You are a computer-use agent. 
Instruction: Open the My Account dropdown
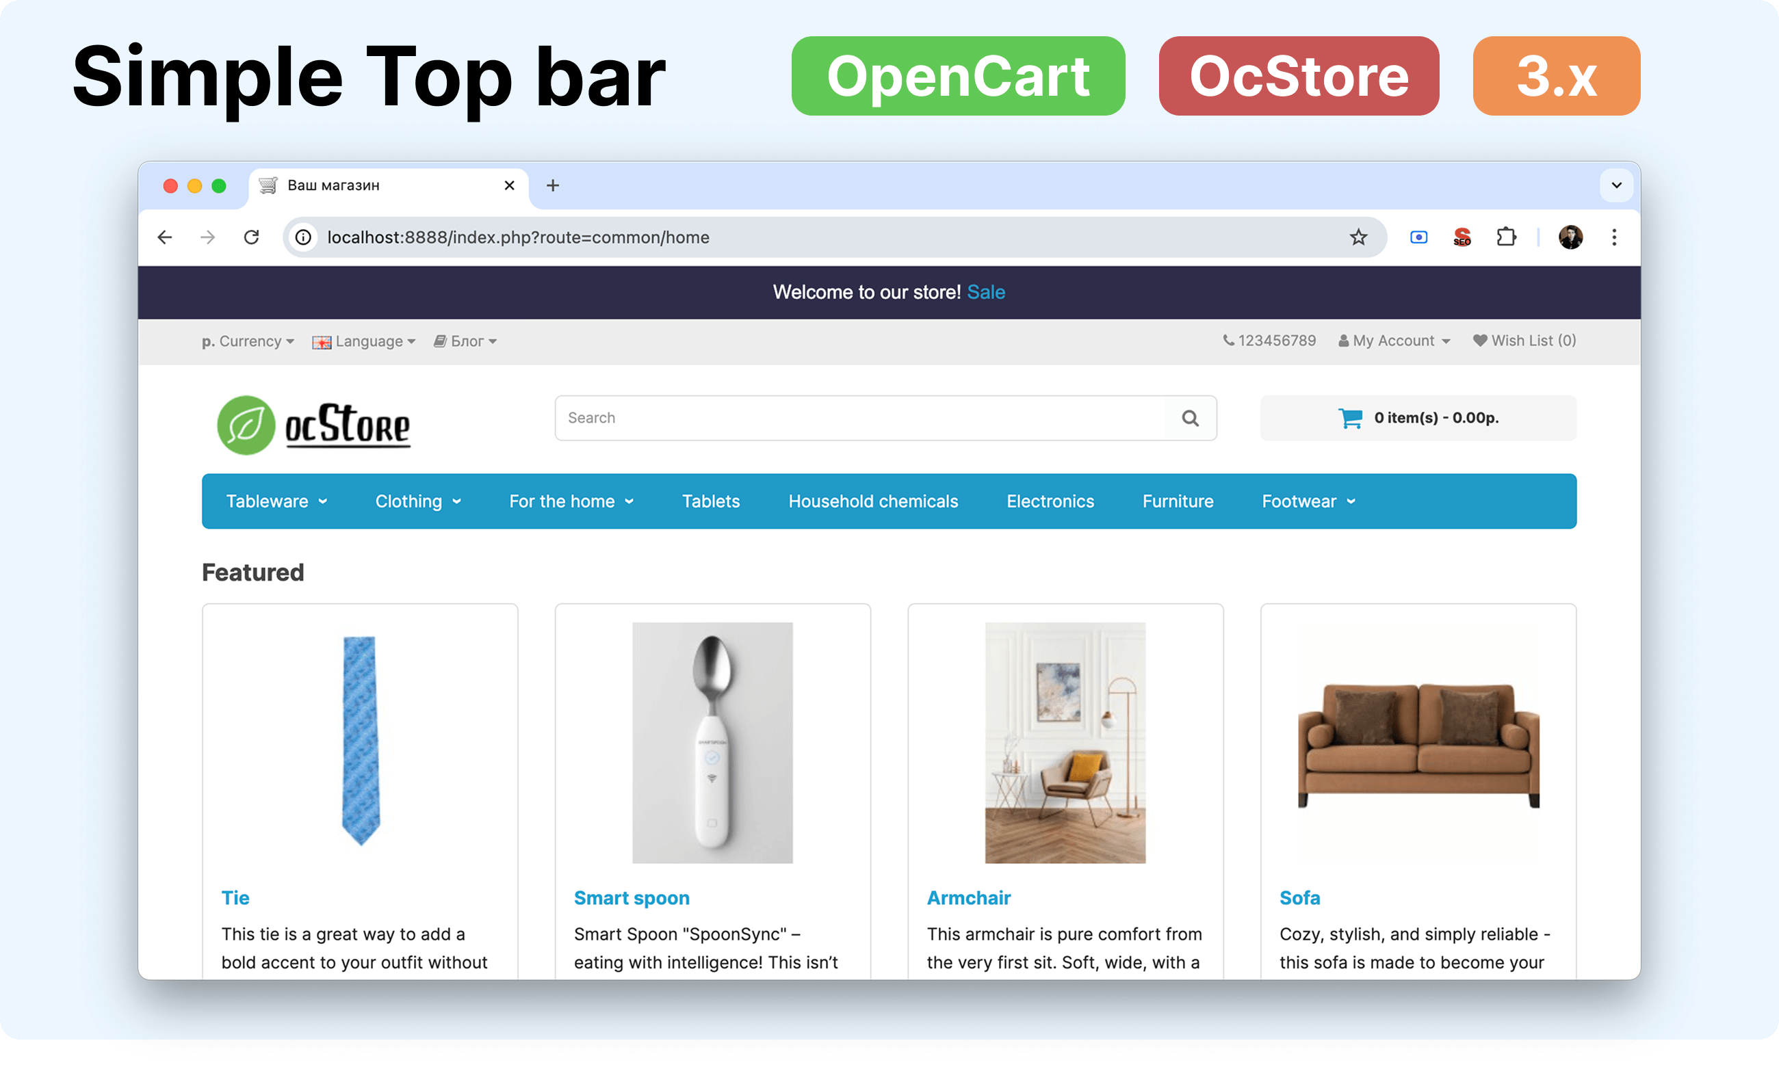(x=1394, y=341)
